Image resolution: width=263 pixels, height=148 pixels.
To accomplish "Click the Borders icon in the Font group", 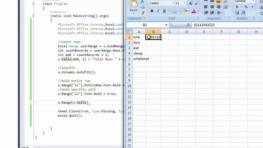I will click(x=175, y=11).
